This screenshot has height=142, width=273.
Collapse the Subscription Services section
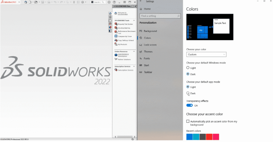[x=134, y=66]
